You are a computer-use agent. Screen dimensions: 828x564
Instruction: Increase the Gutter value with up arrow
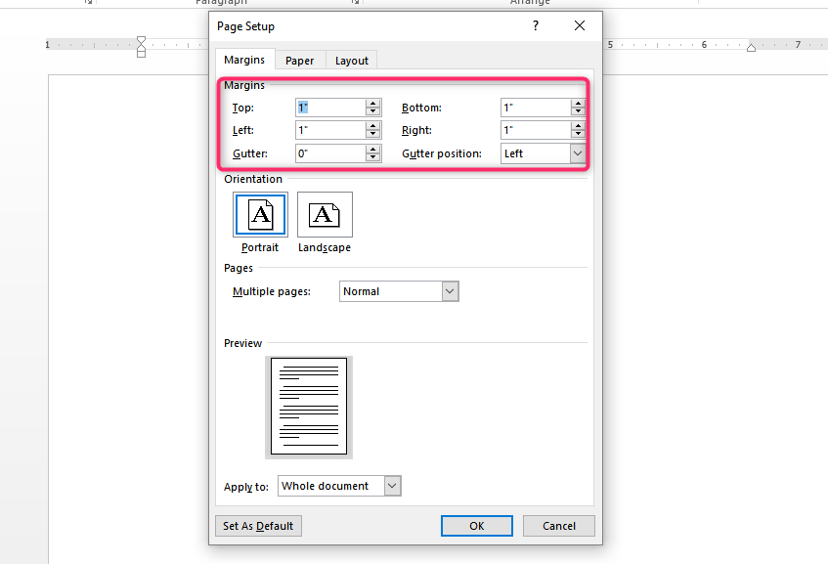(373, 150)
